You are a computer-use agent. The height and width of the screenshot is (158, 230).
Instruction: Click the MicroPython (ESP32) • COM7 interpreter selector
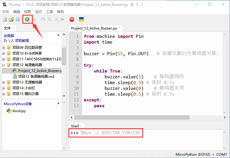tap(201, 154)
